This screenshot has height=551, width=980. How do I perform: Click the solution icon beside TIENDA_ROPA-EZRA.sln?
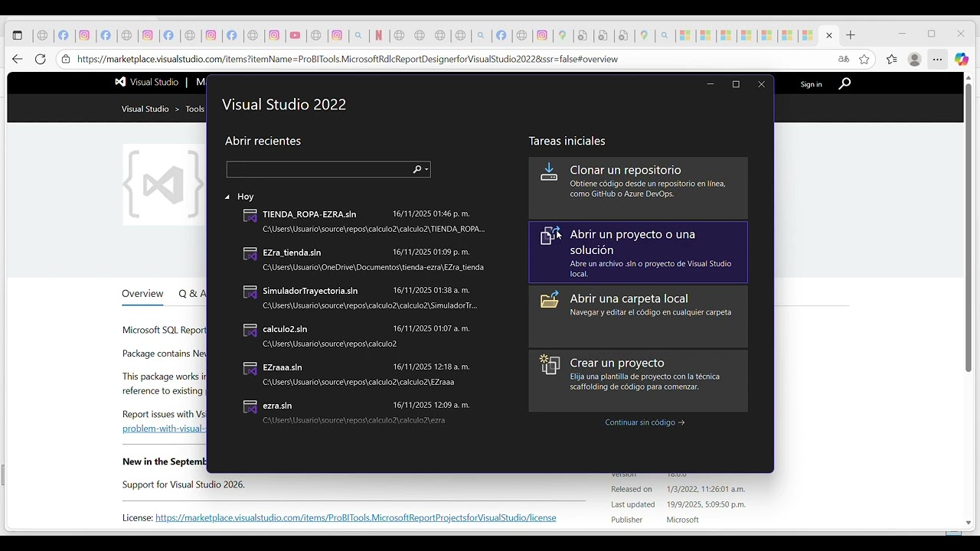(x=250, y=216)
